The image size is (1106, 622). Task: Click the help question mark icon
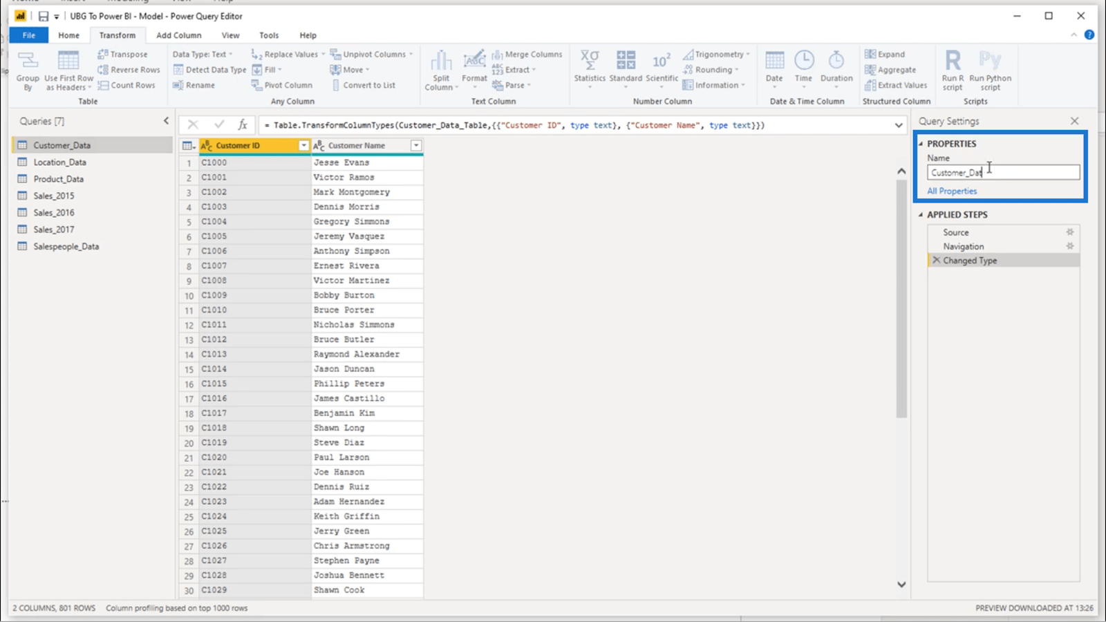1089,35
